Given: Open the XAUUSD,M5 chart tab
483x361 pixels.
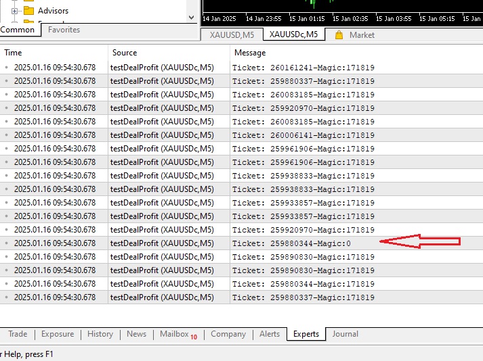Looking at the screenshot, I should tap(232, 34).
